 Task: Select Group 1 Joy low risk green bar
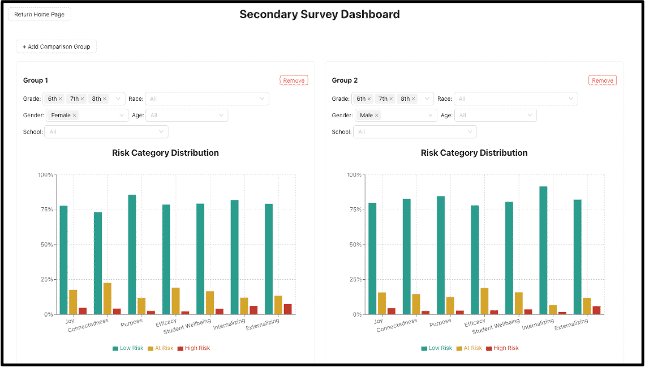[x=64, y=260]
